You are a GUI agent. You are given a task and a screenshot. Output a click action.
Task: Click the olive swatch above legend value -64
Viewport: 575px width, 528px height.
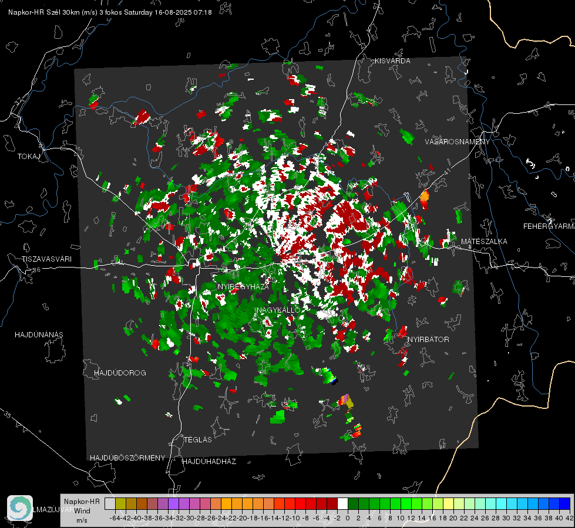click(120, 503)
